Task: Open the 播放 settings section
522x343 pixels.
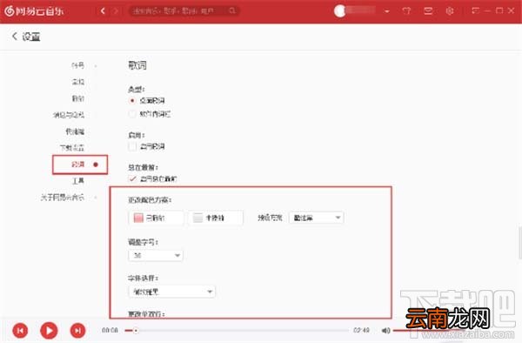Action: [78, 98]
